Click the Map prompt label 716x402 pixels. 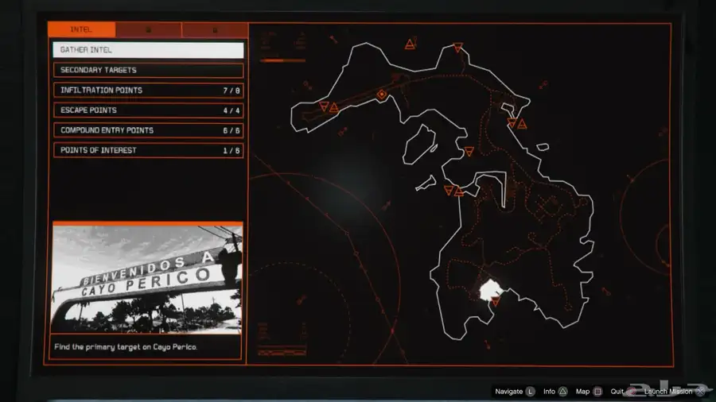pos(582,392)
